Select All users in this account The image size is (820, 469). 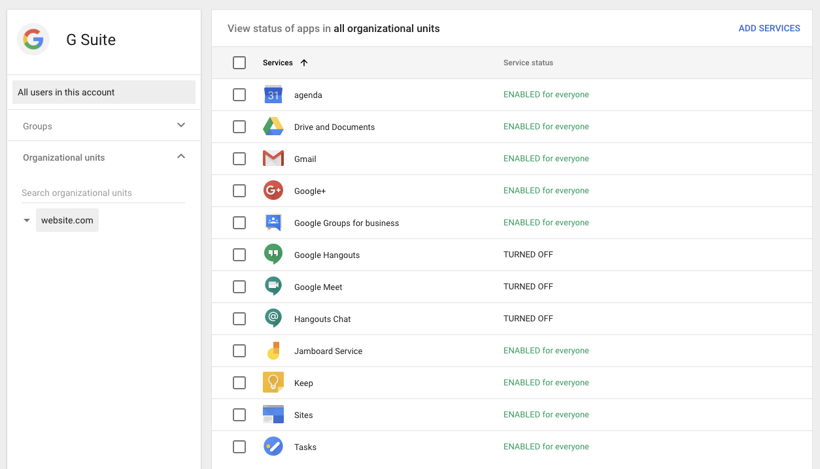[104, 92]
